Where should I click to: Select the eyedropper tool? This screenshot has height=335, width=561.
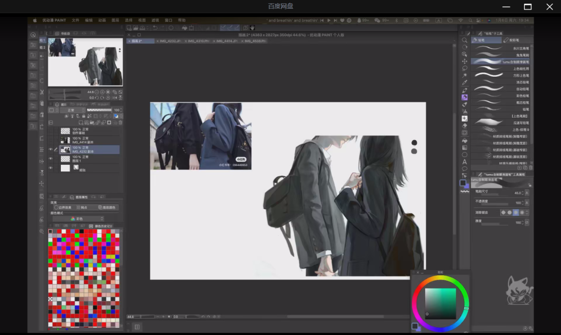[465, 83]
